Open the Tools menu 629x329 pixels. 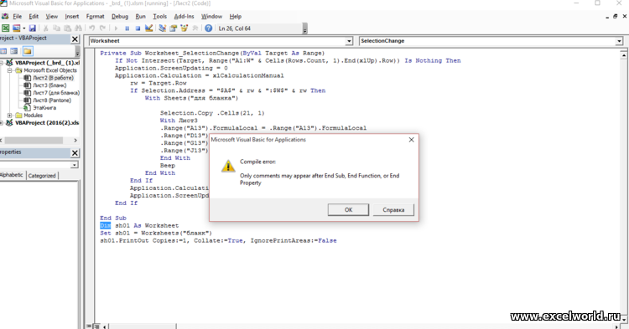159,17
